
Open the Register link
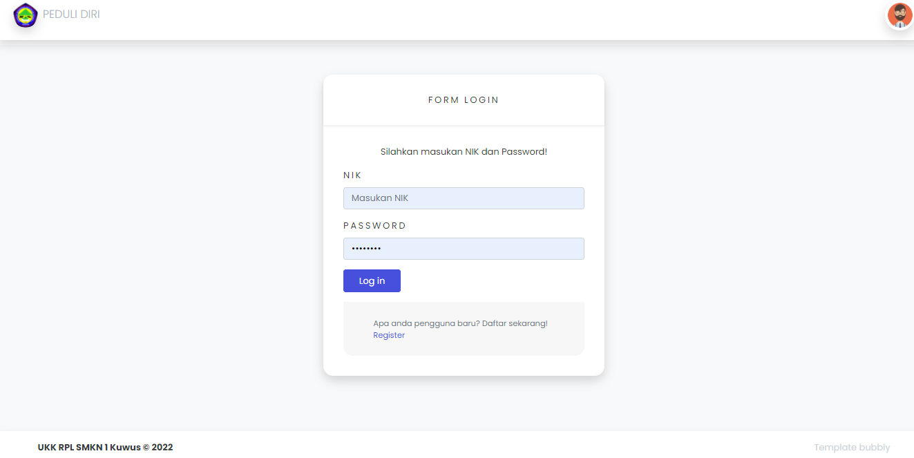[389, 334]
